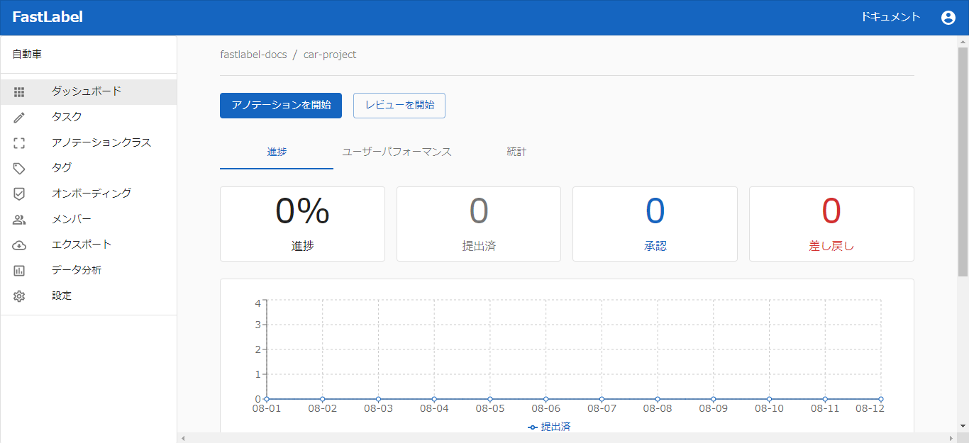The height and width of the screenshot is (443, 969).
Task: Click the gear icon beside 設定
Action: 19,296
